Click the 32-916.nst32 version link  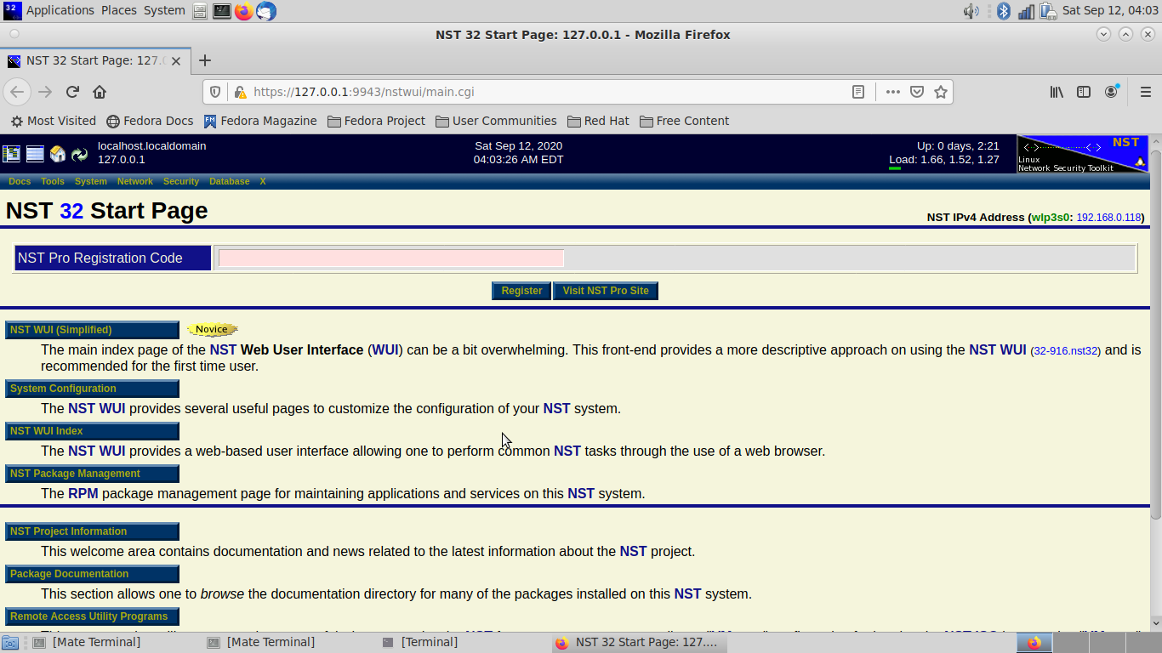tap(1065, 350)
